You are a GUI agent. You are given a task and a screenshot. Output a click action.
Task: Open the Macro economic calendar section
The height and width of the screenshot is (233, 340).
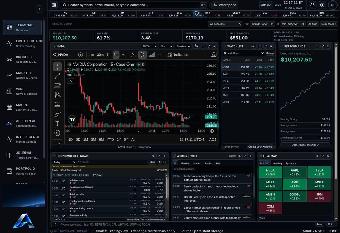(22, 107)
